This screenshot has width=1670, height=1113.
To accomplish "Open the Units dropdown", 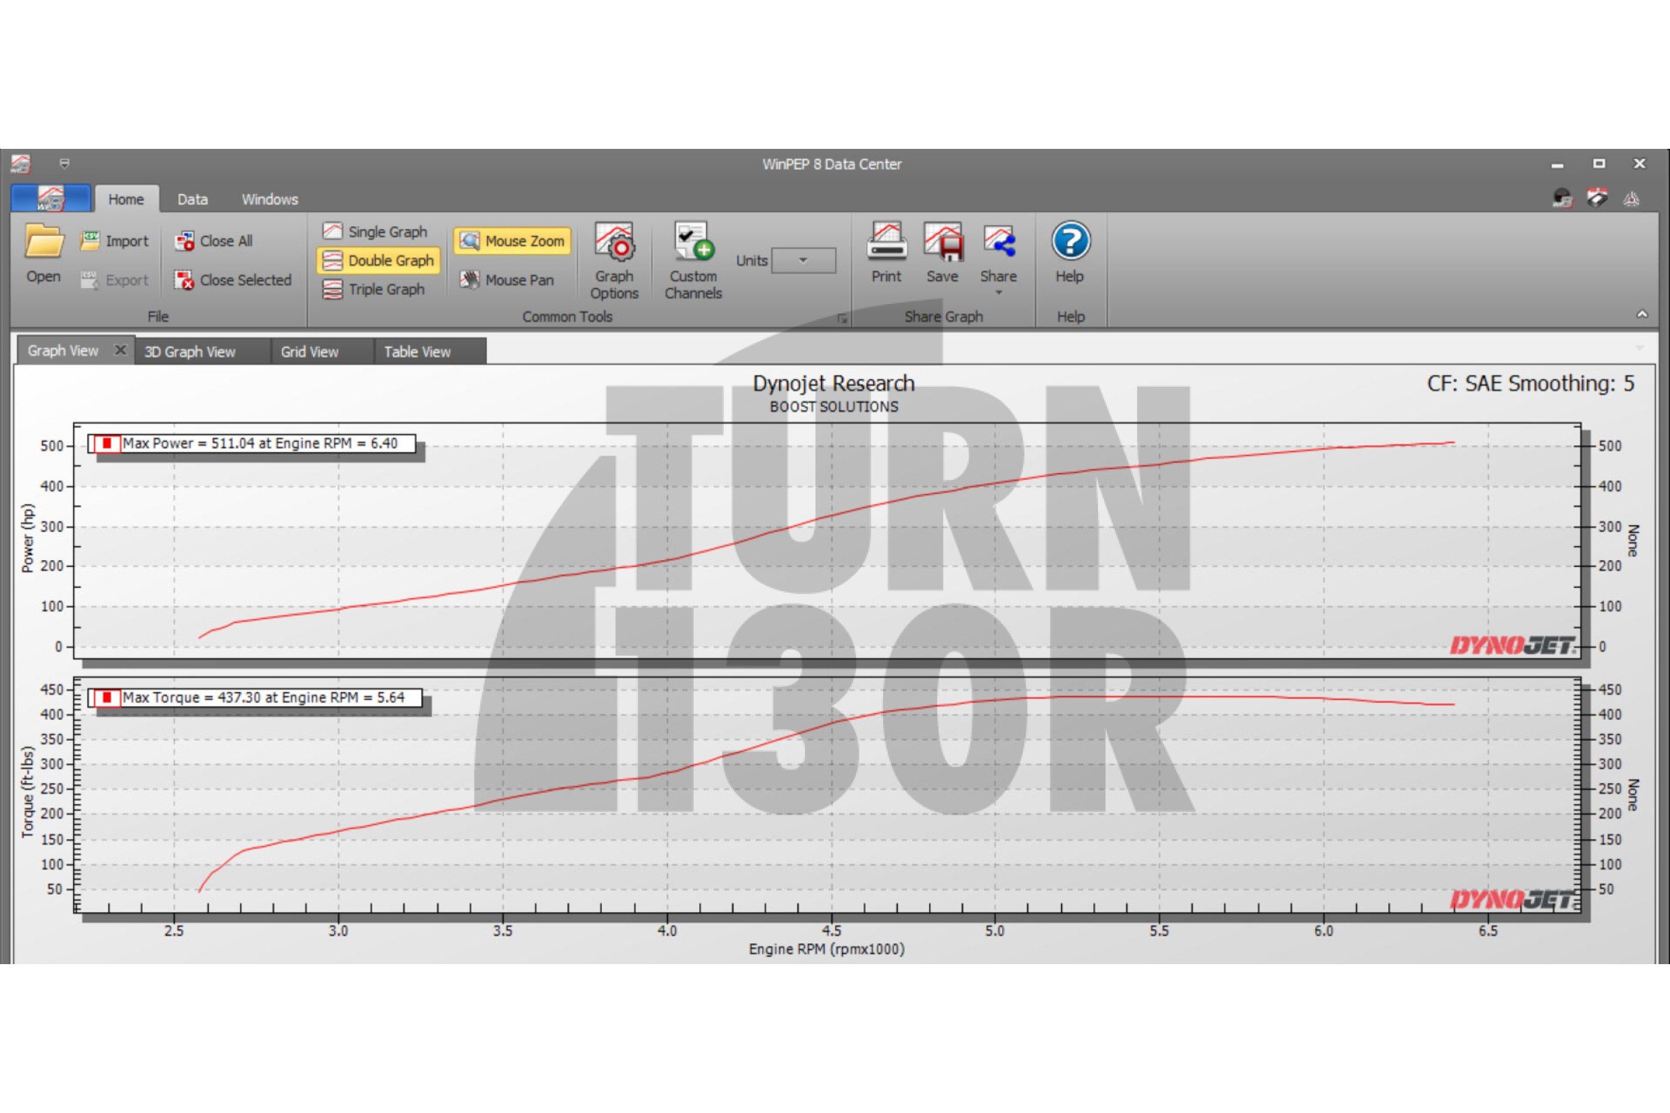I will tap(803, 260).
